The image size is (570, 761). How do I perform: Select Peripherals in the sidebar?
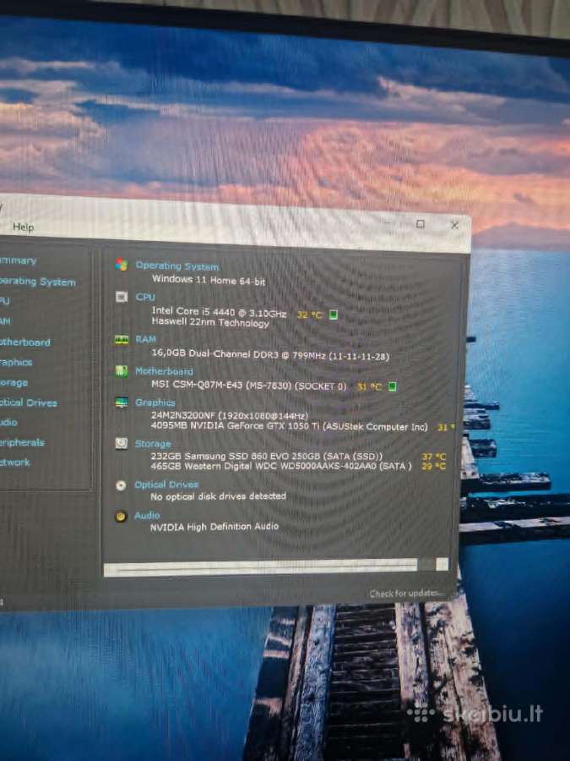(x=22, y=442)
